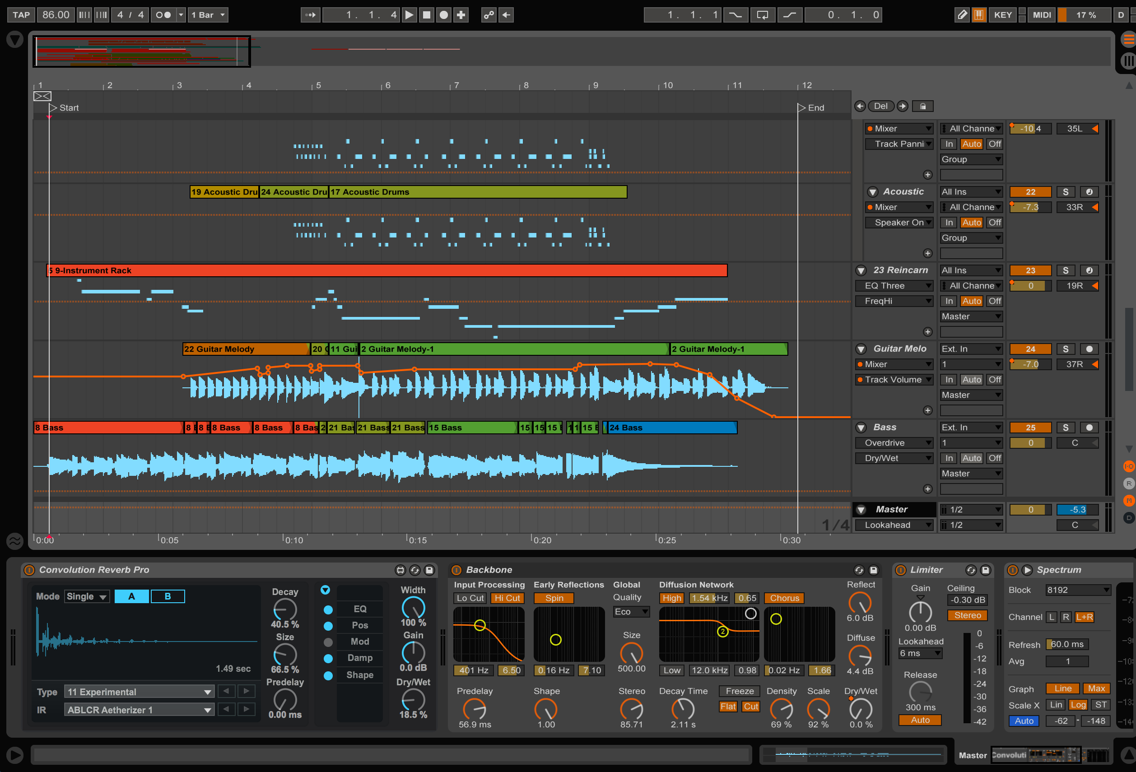1136x772 pixels.
Task: Toggle the lock envelopes icon
Action: 922,106
